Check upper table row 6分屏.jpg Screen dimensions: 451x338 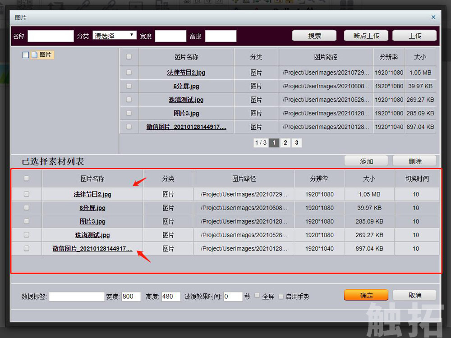click(x=129, y=86)
